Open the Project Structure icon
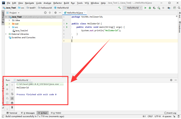 click(169, 8)
